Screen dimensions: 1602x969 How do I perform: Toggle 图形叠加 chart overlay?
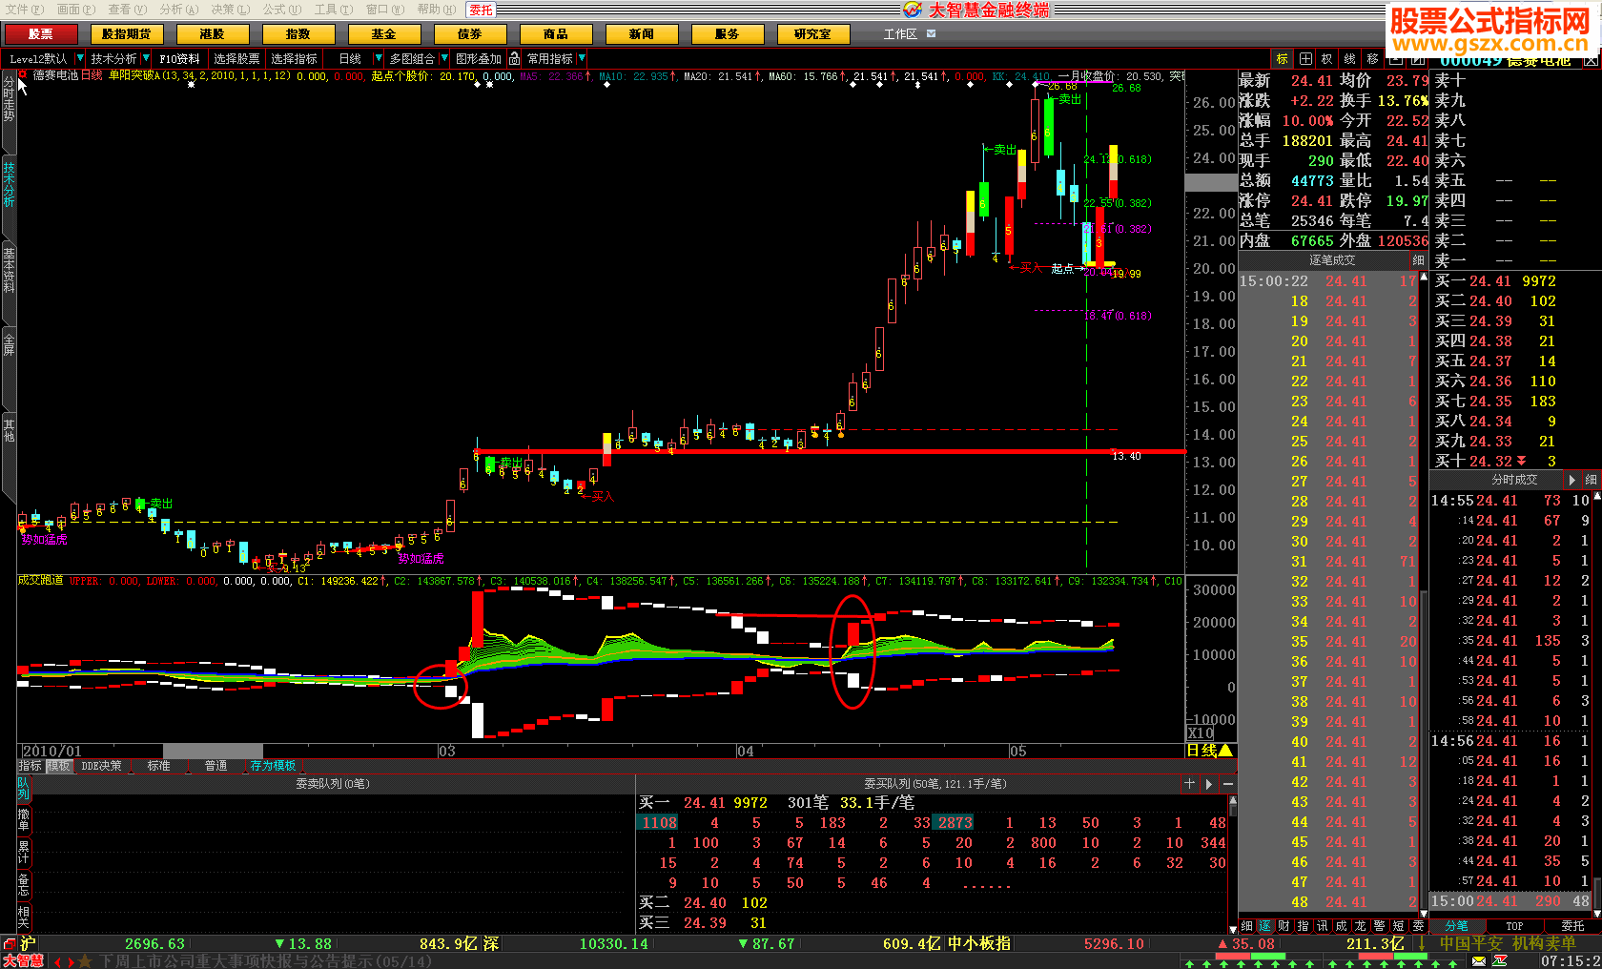pyautogui.click(x=478, y=59)
